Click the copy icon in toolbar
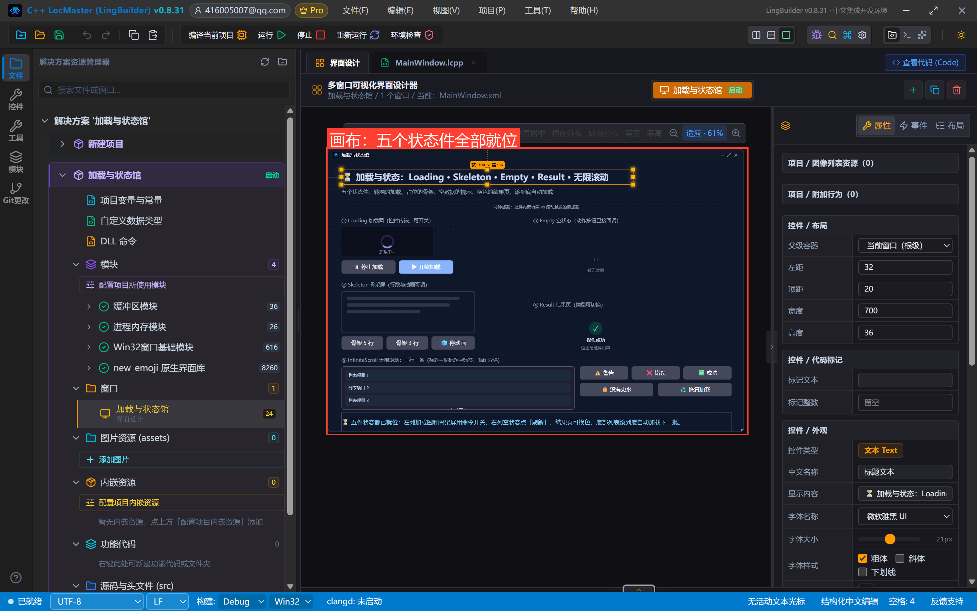Viewport: 977px width, 611px height. tap(134, 35)
